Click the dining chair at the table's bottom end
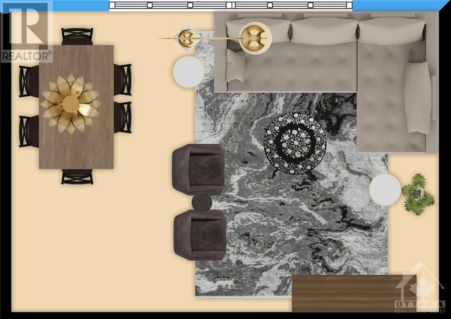Screen dimensions: 451x319 pos(77,177)
